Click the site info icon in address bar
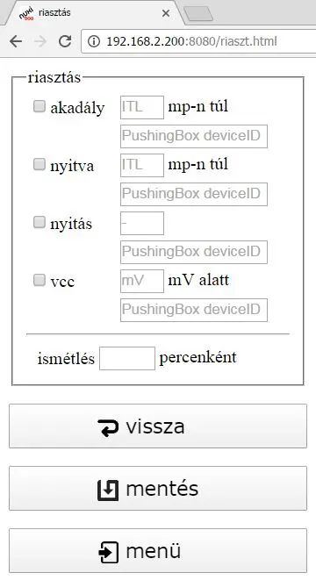This screenshot has height=580, width=316. pos(94,41)
